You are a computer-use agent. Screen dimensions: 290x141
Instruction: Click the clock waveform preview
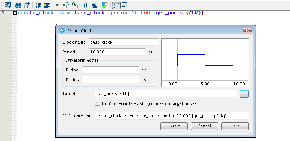coord(205,63)
